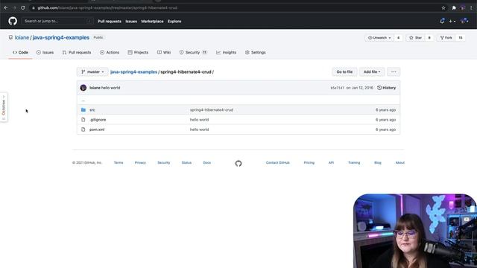
Task: Star the repository
Action: [x=416, y=38]
